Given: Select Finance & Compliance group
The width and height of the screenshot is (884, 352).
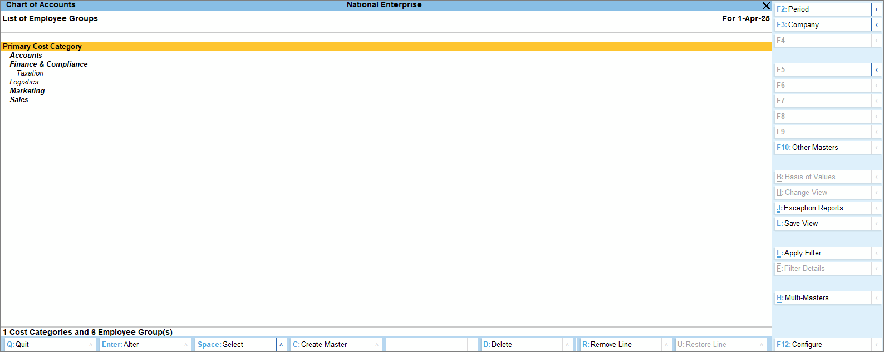Looking at the screenshot, I should 48,64.
